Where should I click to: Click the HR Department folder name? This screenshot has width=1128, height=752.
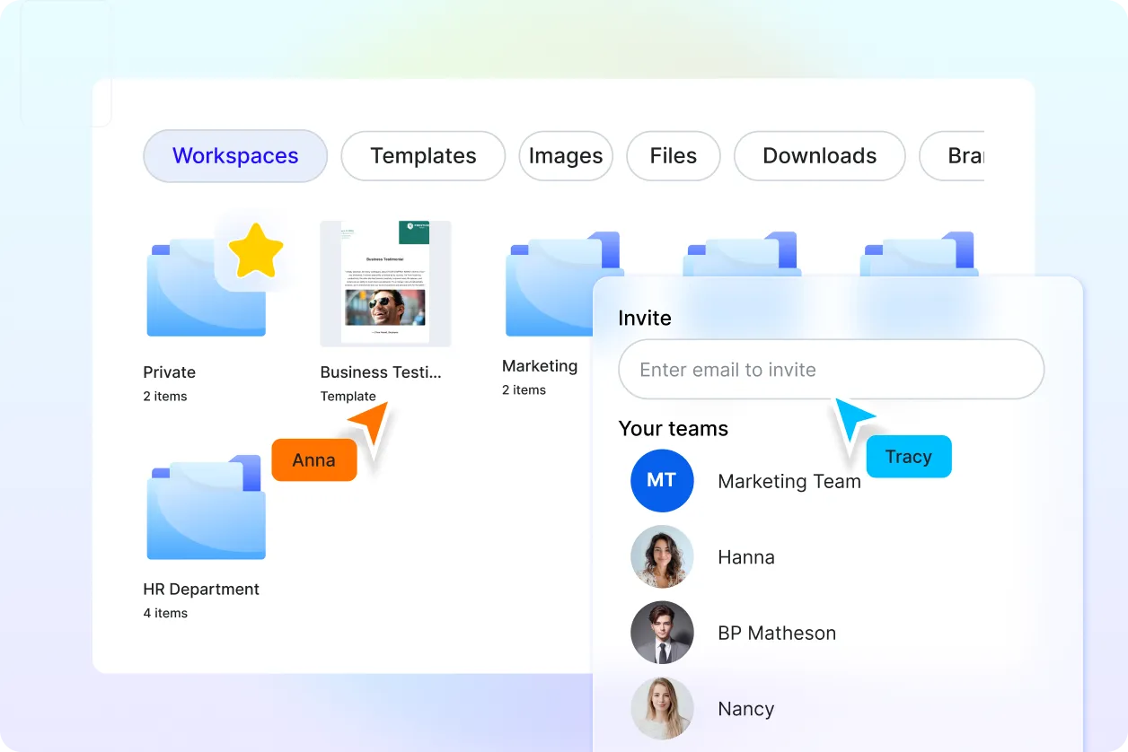(x=201, y=590)
